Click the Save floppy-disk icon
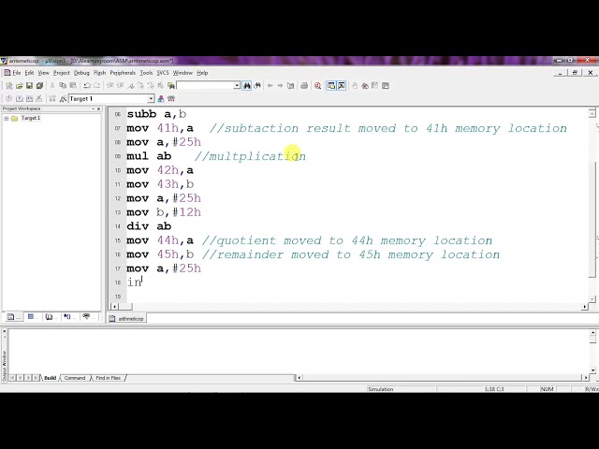Image resolution: width=599 pixels, height=449 pixels. pos(29,85)
